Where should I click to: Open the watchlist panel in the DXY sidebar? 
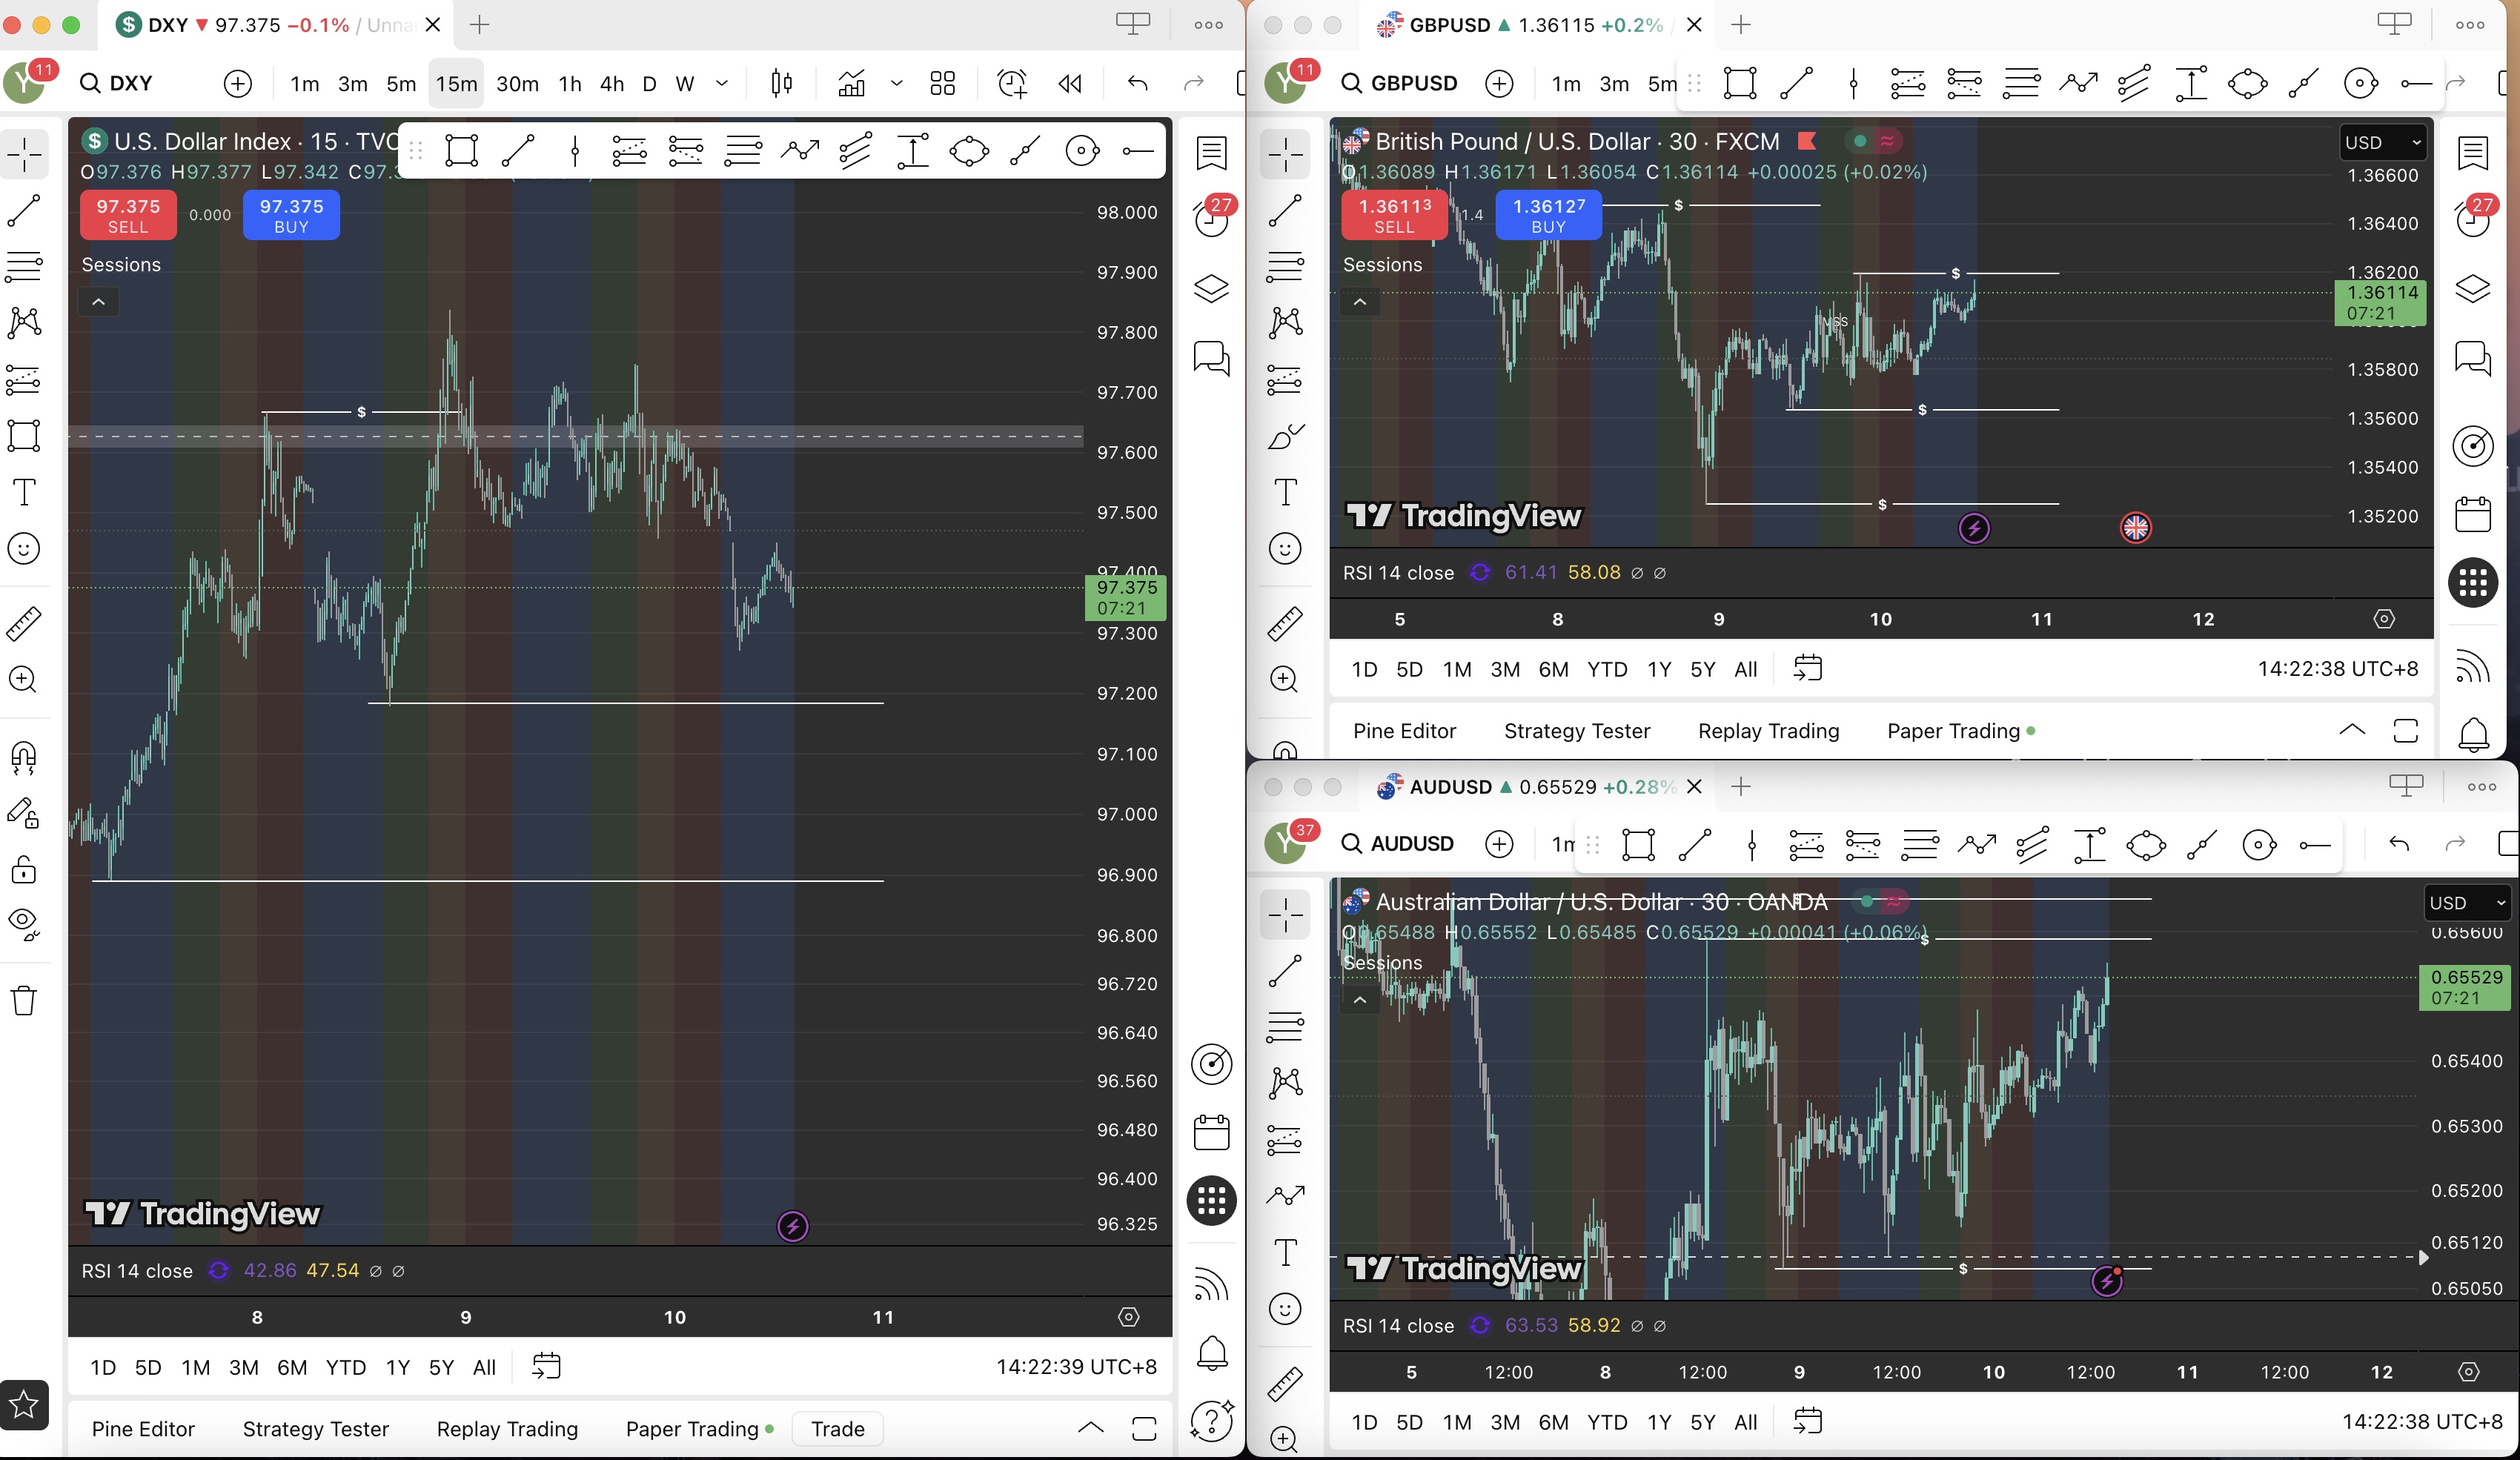point(1212,153)
